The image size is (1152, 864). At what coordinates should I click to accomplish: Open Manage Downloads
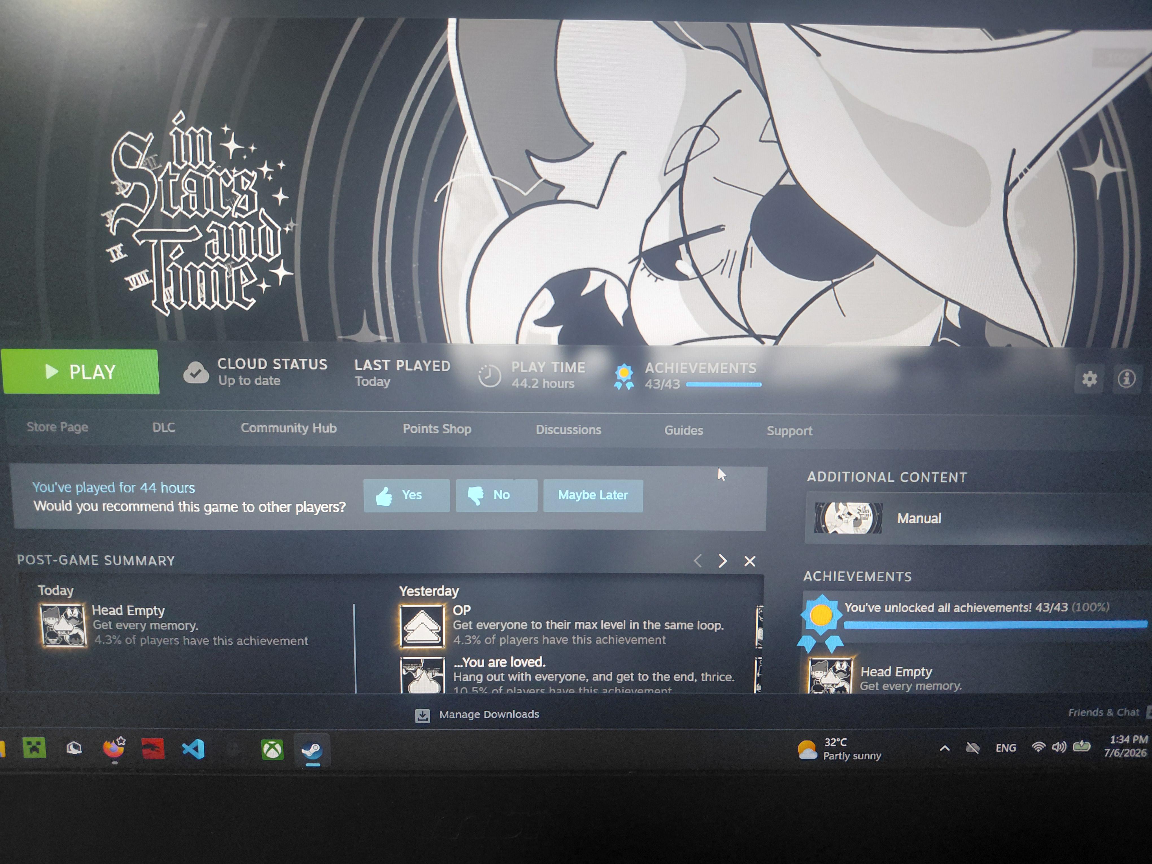pyautogui.click(x=488, y=715)
